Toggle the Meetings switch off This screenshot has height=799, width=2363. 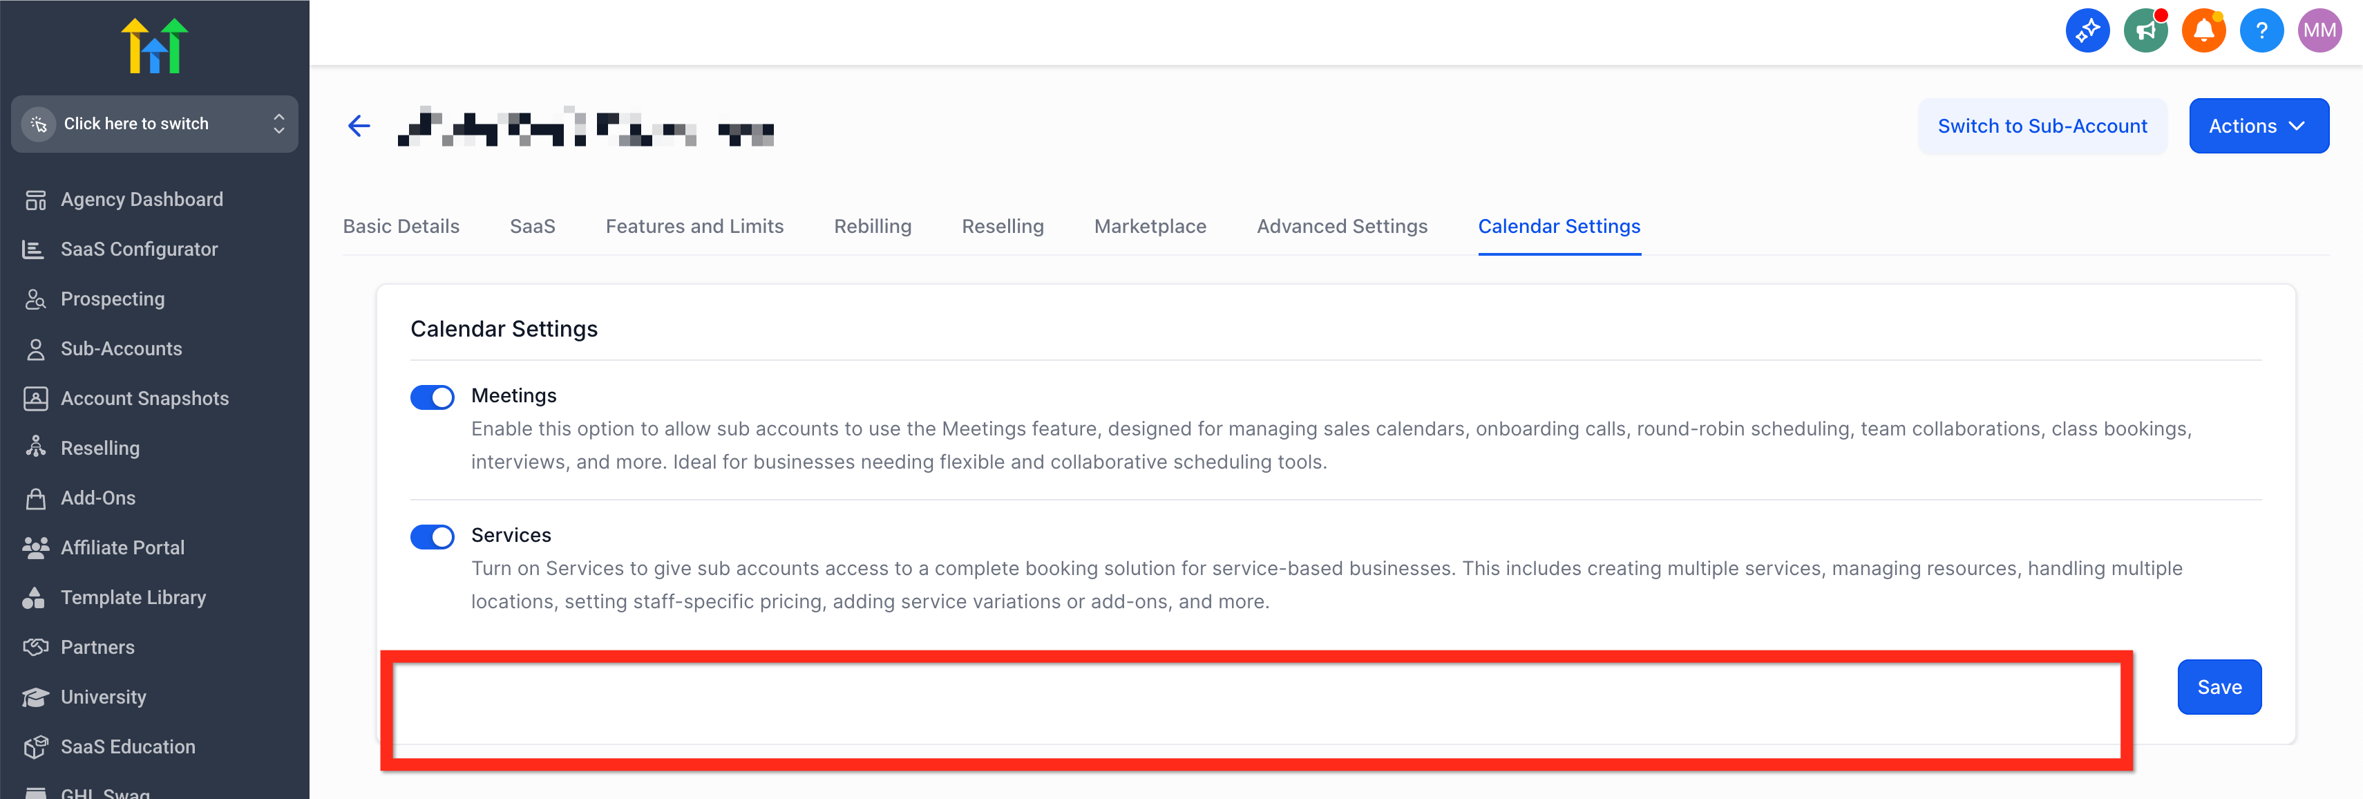[x=432, y=396]
